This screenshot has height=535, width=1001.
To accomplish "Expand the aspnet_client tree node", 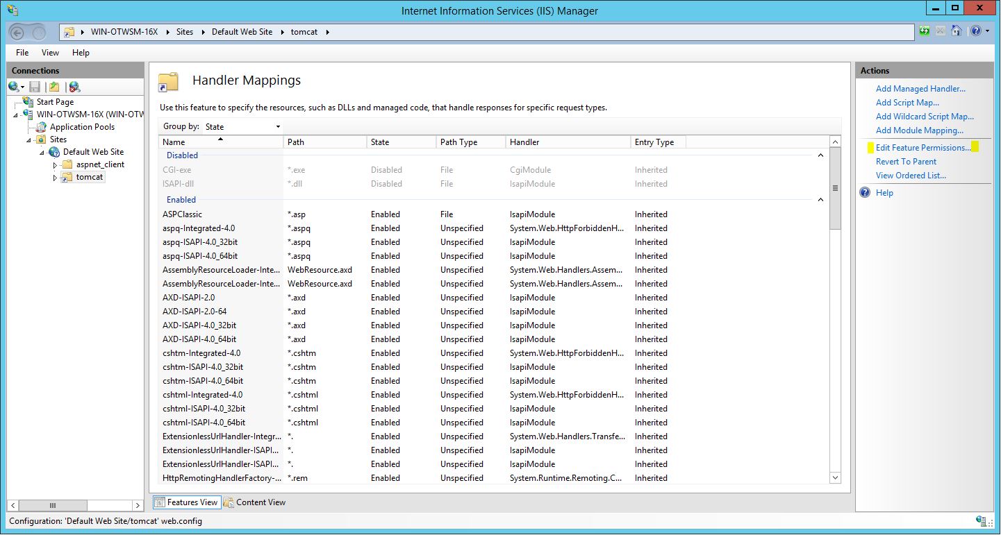I will (x=56, y=165).
